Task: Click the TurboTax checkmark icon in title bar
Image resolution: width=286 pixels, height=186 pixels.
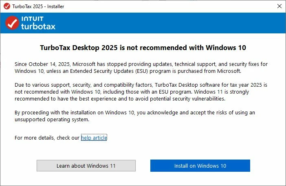Action: 7,6
